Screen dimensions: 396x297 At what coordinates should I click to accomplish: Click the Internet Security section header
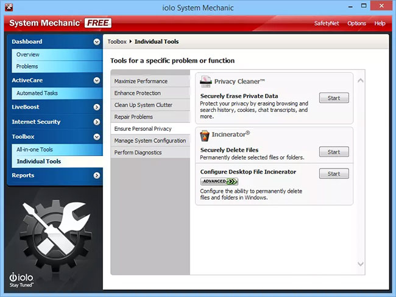click(x=55, y=122)
